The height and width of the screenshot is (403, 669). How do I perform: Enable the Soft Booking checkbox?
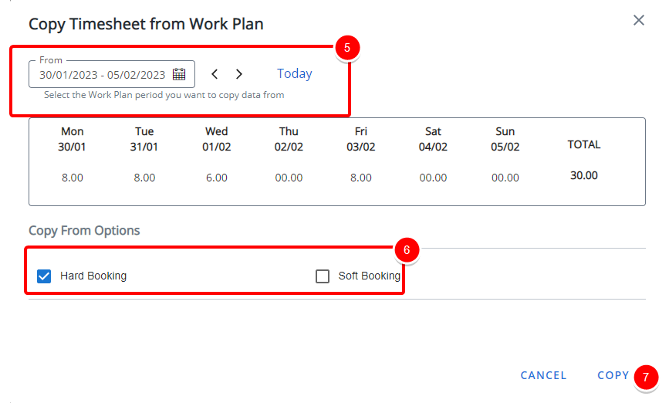point(323,276)
